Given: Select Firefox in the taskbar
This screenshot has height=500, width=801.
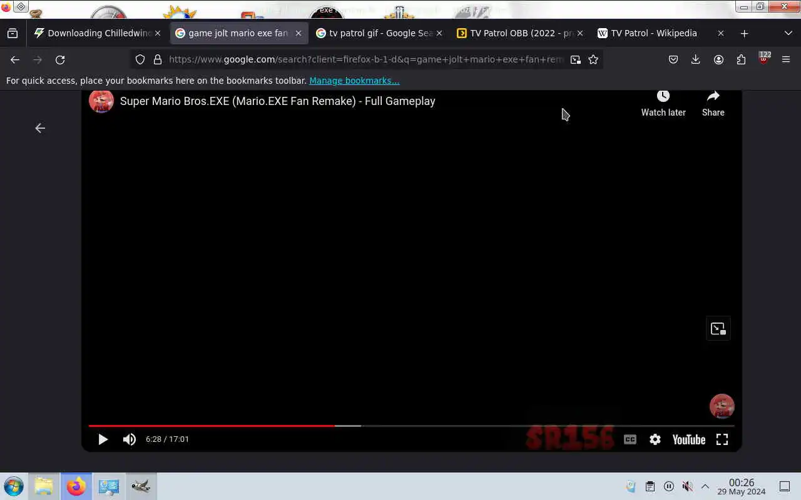Looking at the screenshot, I should tap(76, 486).
